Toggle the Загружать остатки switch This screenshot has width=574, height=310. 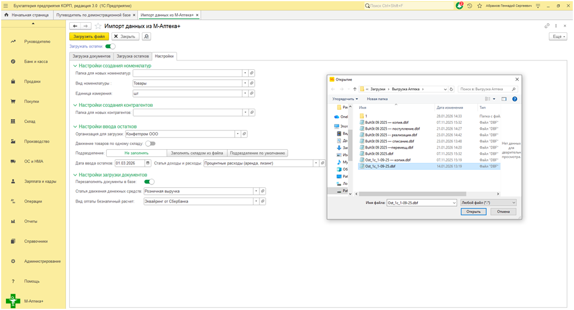coord(110,46)
